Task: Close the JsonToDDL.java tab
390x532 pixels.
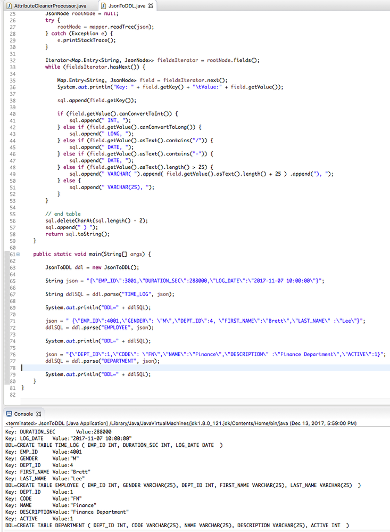Action: 151,6
